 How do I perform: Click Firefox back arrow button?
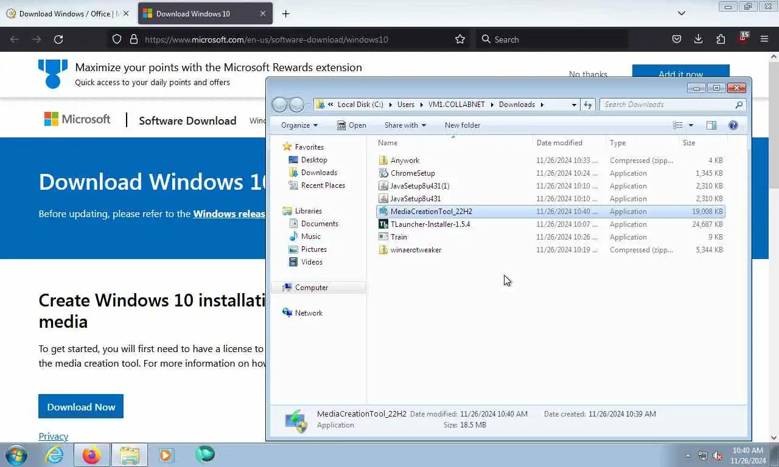[15, 40]
